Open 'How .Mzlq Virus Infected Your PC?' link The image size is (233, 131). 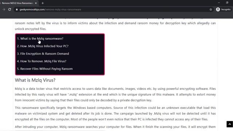[43, 46]
